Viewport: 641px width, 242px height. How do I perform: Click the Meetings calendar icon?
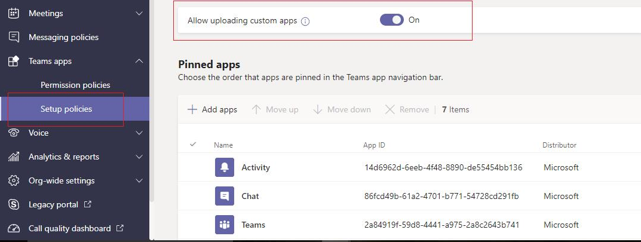coord(14,13)
